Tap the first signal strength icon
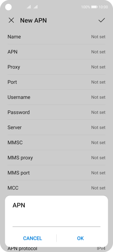113x252 pixels. point(29,7)
